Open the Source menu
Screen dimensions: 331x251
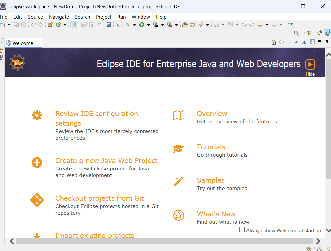[x=35, y=17]
